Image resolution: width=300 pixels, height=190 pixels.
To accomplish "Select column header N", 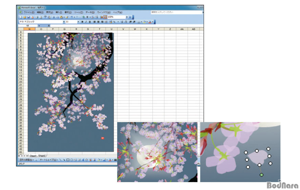I will (x=30, y=29).
